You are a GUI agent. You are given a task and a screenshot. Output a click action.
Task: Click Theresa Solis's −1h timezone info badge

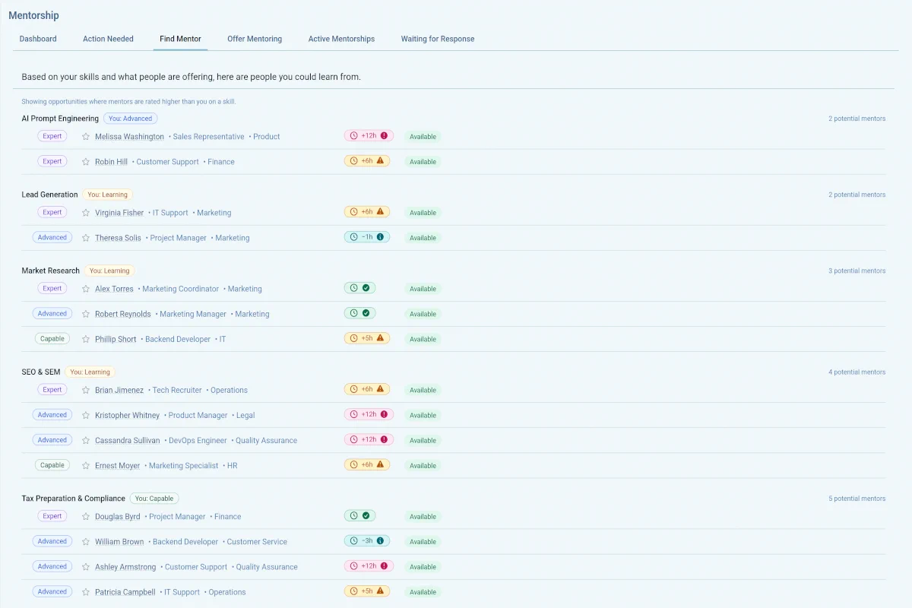(367, 237)
